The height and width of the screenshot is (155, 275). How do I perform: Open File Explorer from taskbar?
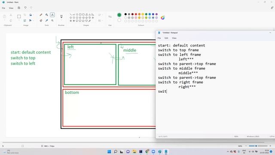[x=134, y=152]
